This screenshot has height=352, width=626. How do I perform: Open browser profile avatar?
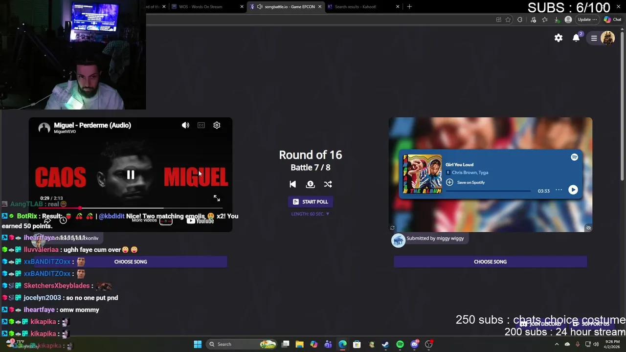pyautogui.click(x=568, y=20)
